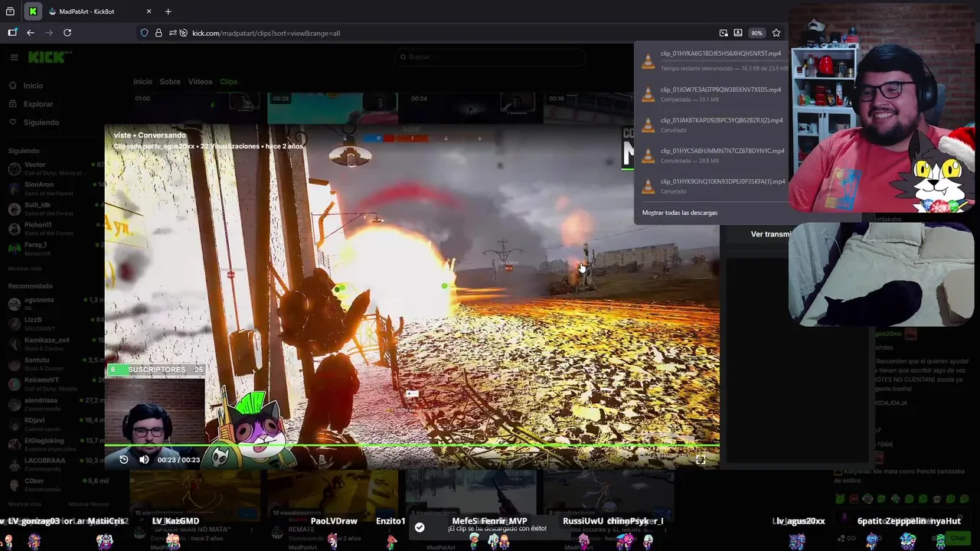980x551 pixels.
Task: Click the blocked autoplay icon in address bar
Action: tap(184, 33)
